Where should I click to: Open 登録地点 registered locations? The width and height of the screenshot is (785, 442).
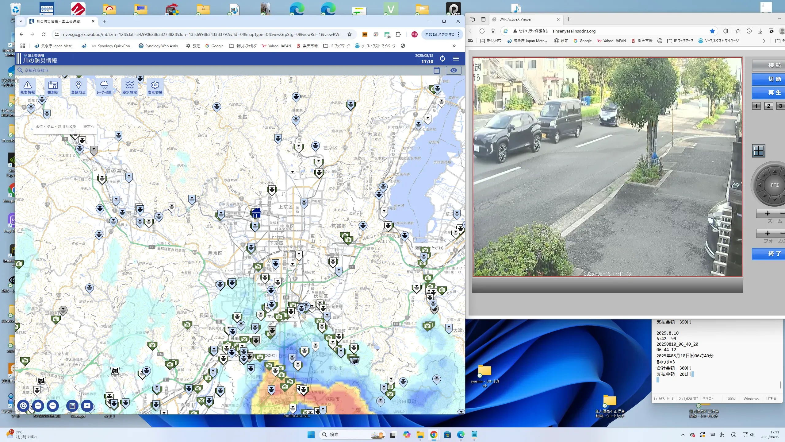(78, 87)
